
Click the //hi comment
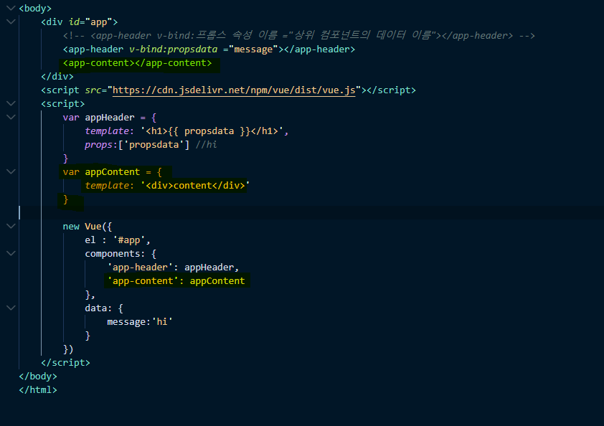206,144
